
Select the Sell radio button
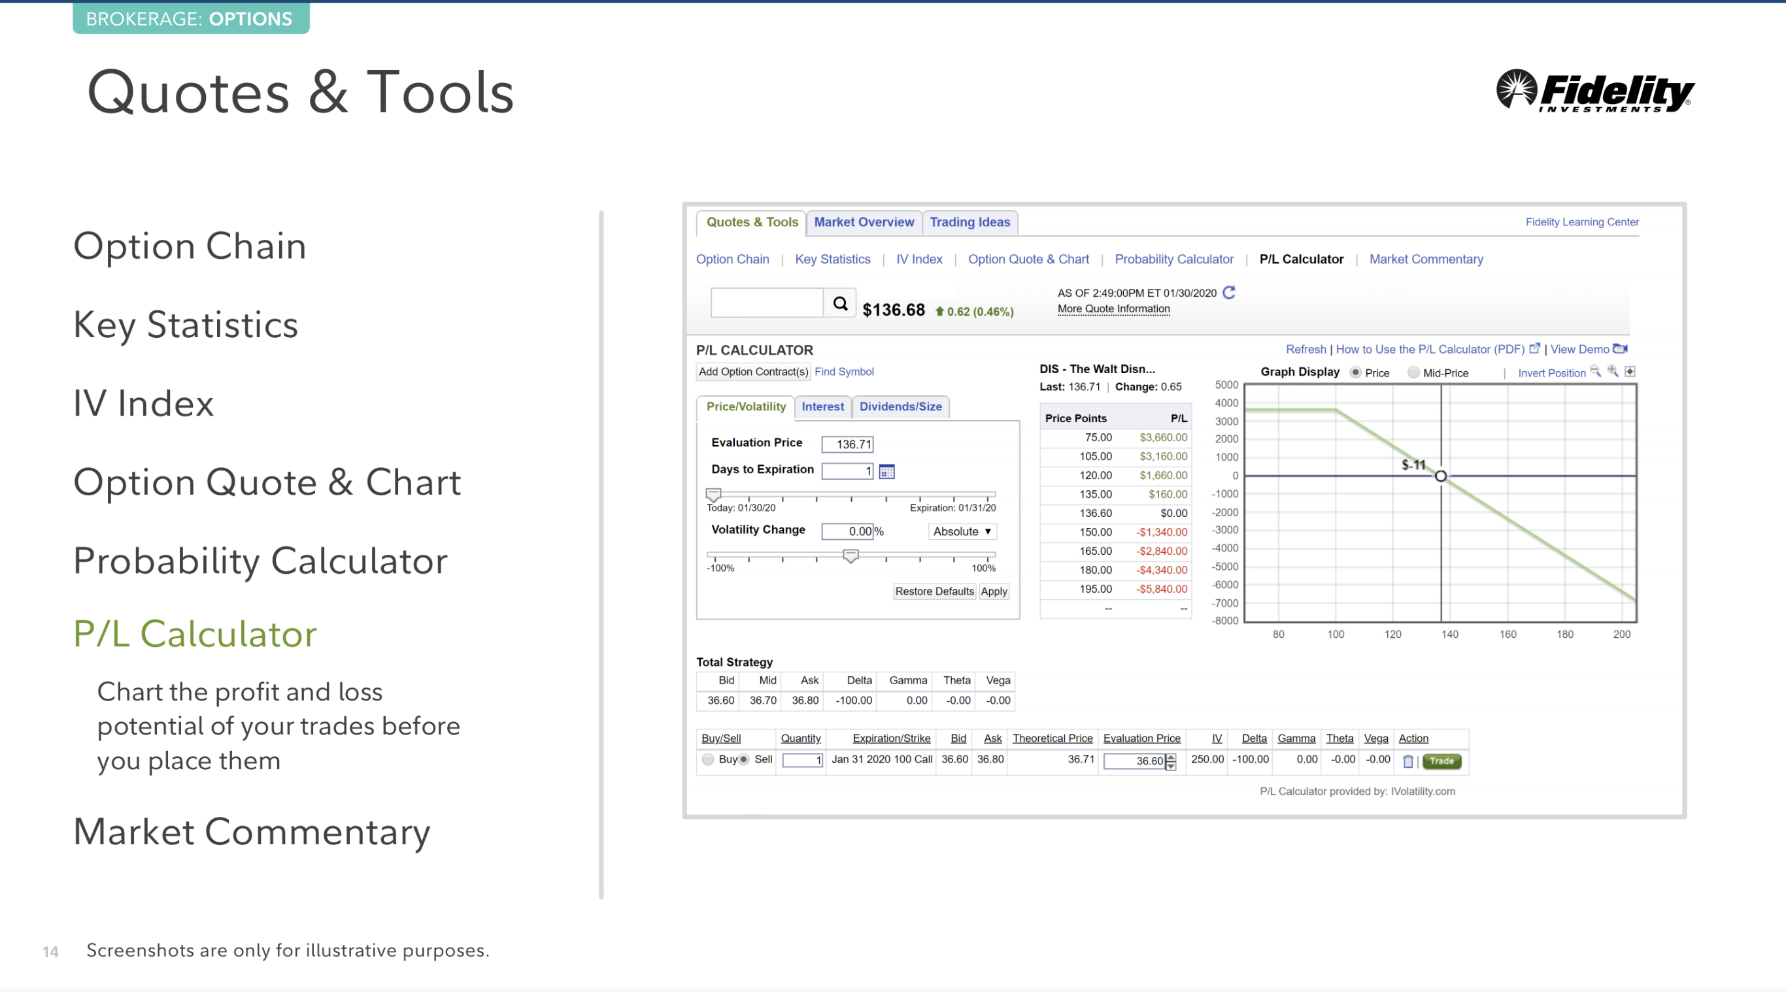744,760
